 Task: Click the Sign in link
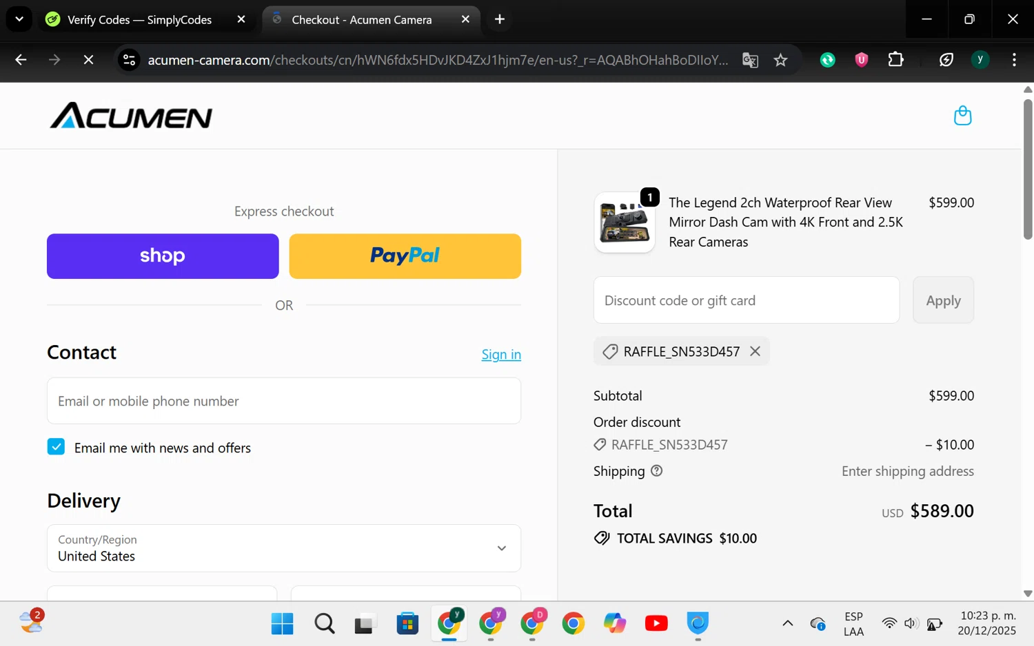(x=501, y=355)
